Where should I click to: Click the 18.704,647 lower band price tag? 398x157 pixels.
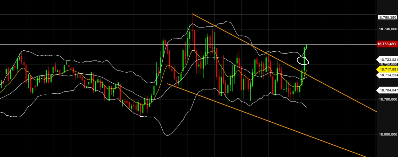pos(387,90)
